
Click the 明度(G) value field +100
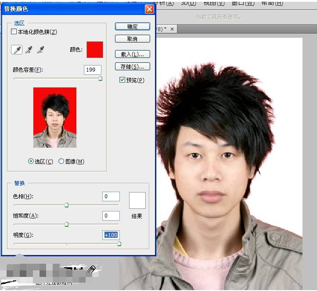tap(111, 235)
